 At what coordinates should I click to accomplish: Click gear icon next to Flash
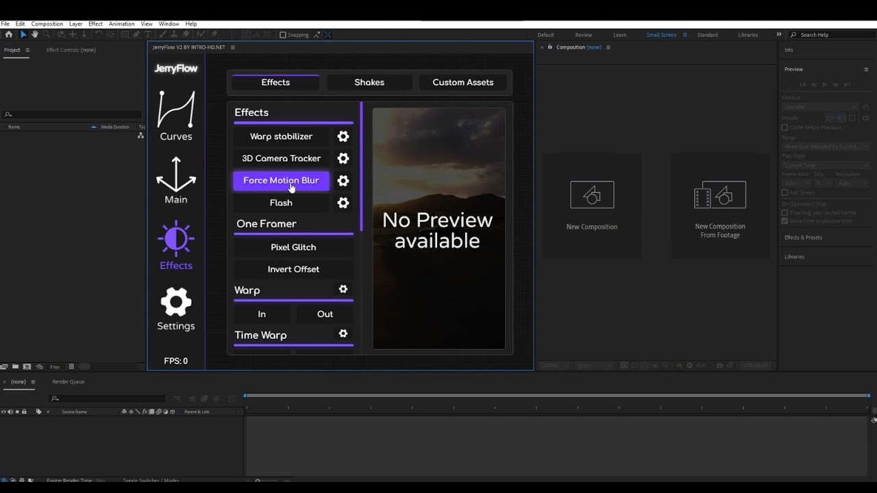tap(343, 203)
